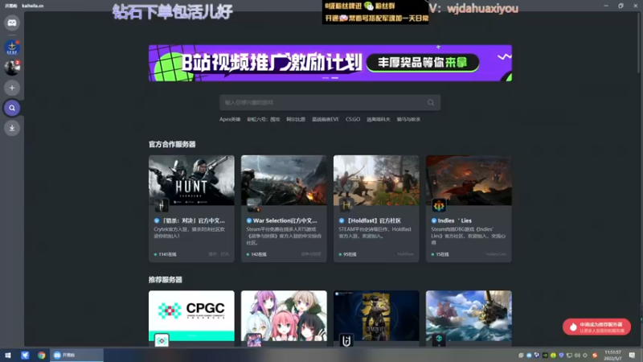Screen dimensions: 643x362
Task: Click the page vertical scrollbar
Action: [x=638, y=43]
